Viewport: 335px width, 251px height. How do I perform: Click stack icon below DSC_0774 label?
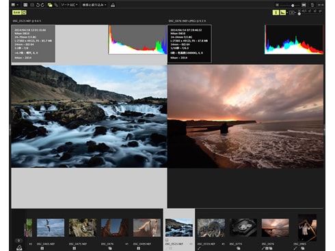coord(239,248)
